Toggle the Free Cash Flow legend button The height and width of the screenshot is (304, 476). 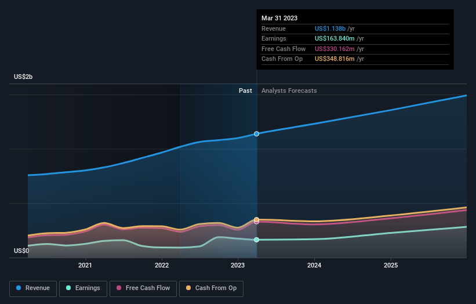tap(143, 288)
